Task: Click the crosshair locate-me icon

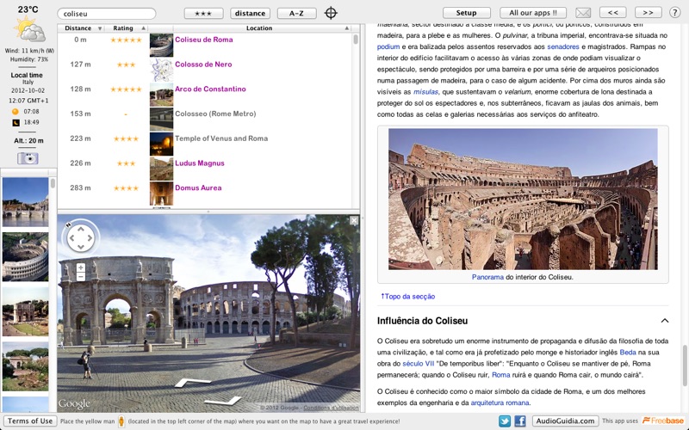Action: [331, 13]
